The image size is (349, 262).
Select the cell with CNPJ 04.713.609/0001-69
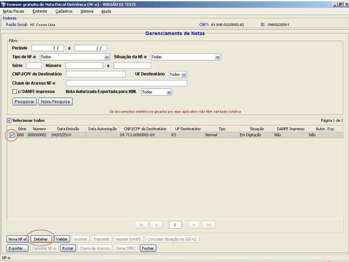[145, 135]
